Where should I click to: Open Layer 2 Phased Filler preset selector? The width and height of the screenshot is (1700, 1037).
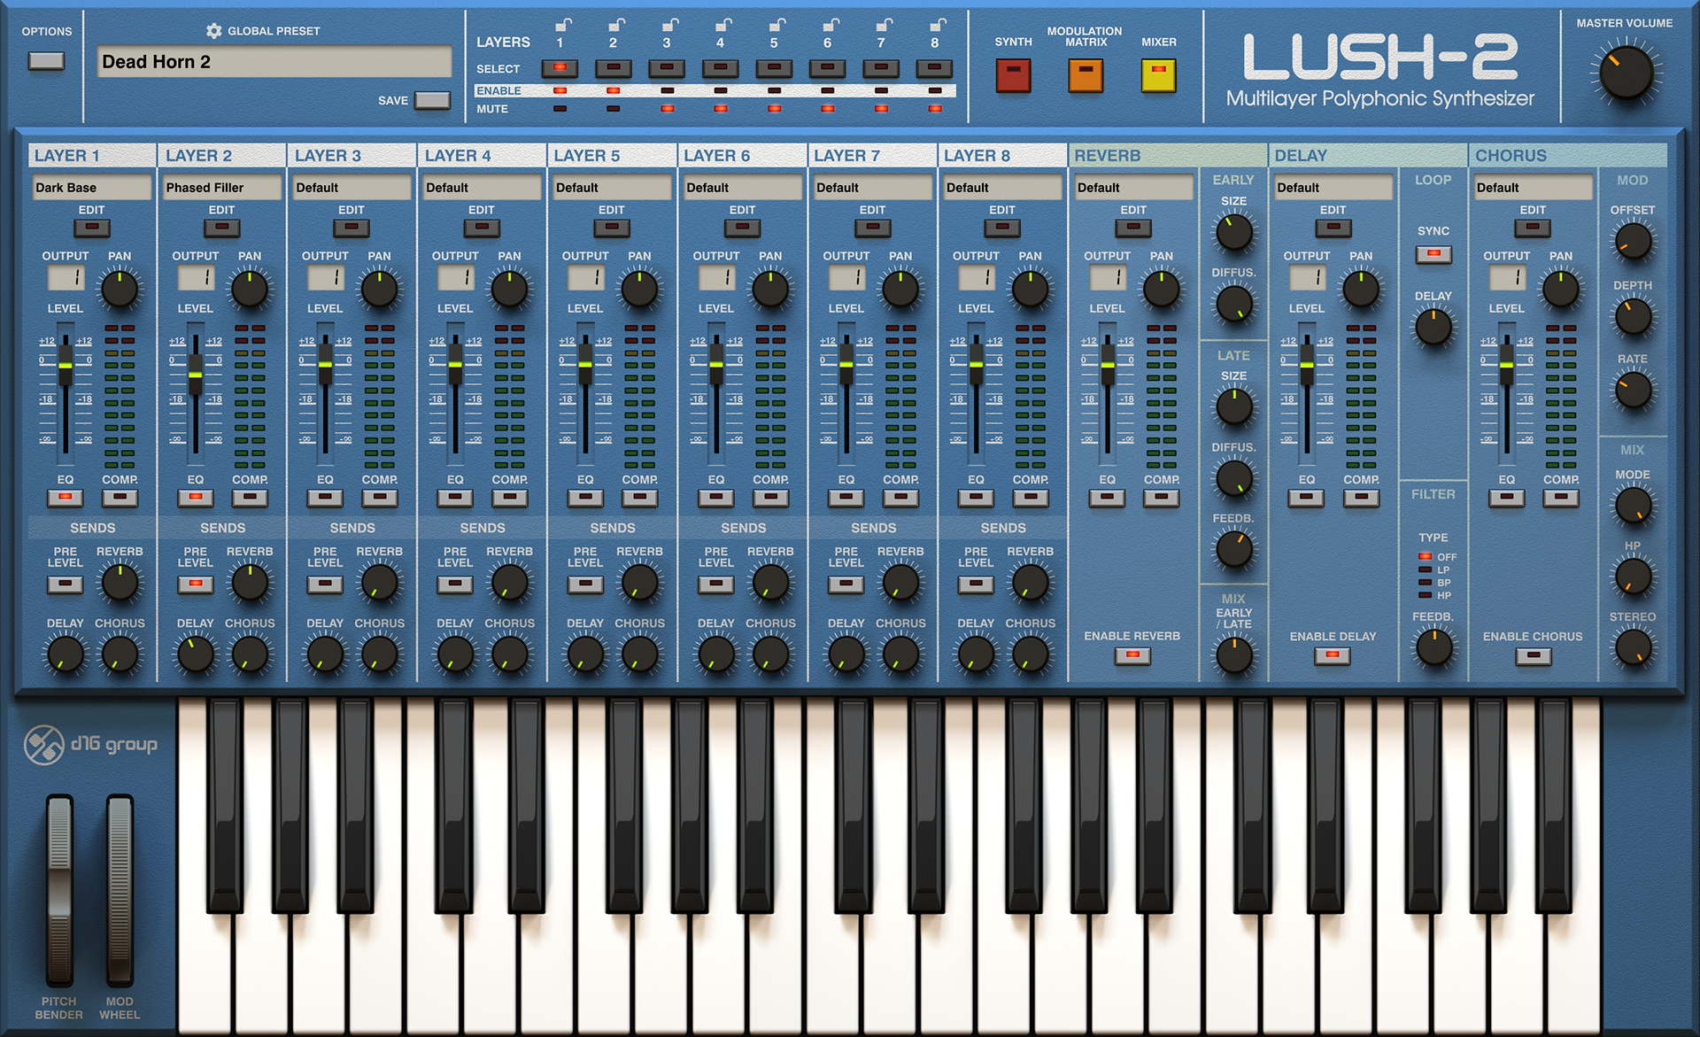[x=222, y=188]
